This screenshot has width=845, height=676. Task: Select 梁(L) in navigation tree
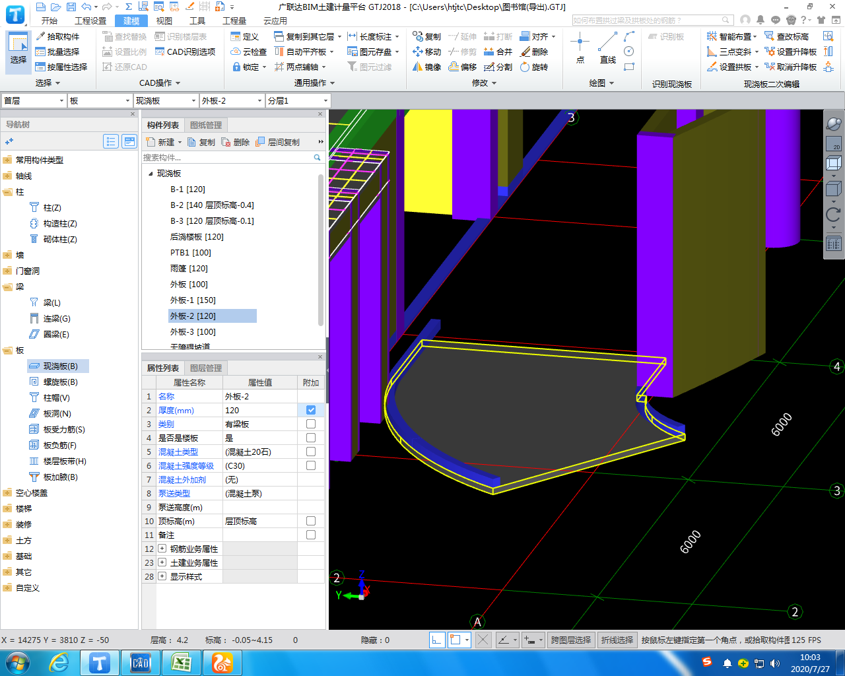[51, 302]
